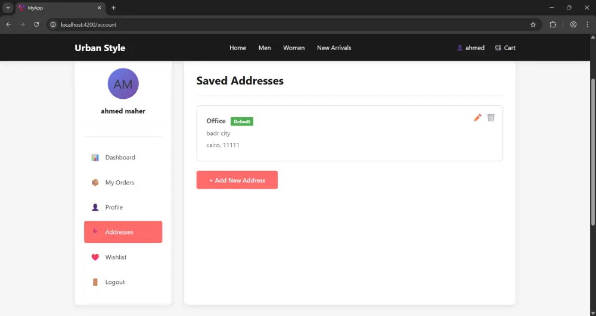Go back with the browser back arrow
The image size is (596, 316).
coord(8,24)
